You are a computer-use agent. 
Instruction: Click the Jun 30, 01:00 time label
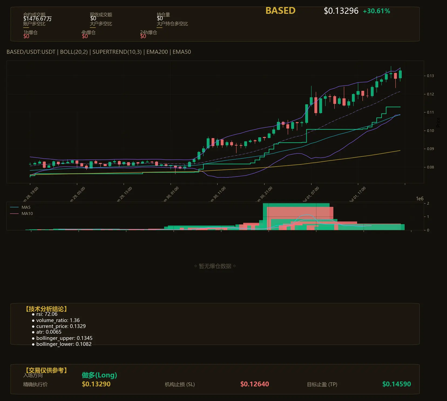coord(170,194)
